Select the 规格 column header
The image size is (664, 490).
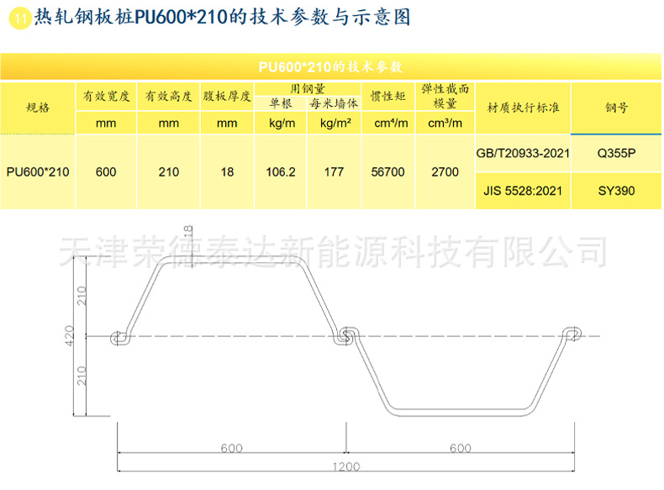[x=38, y=108]
